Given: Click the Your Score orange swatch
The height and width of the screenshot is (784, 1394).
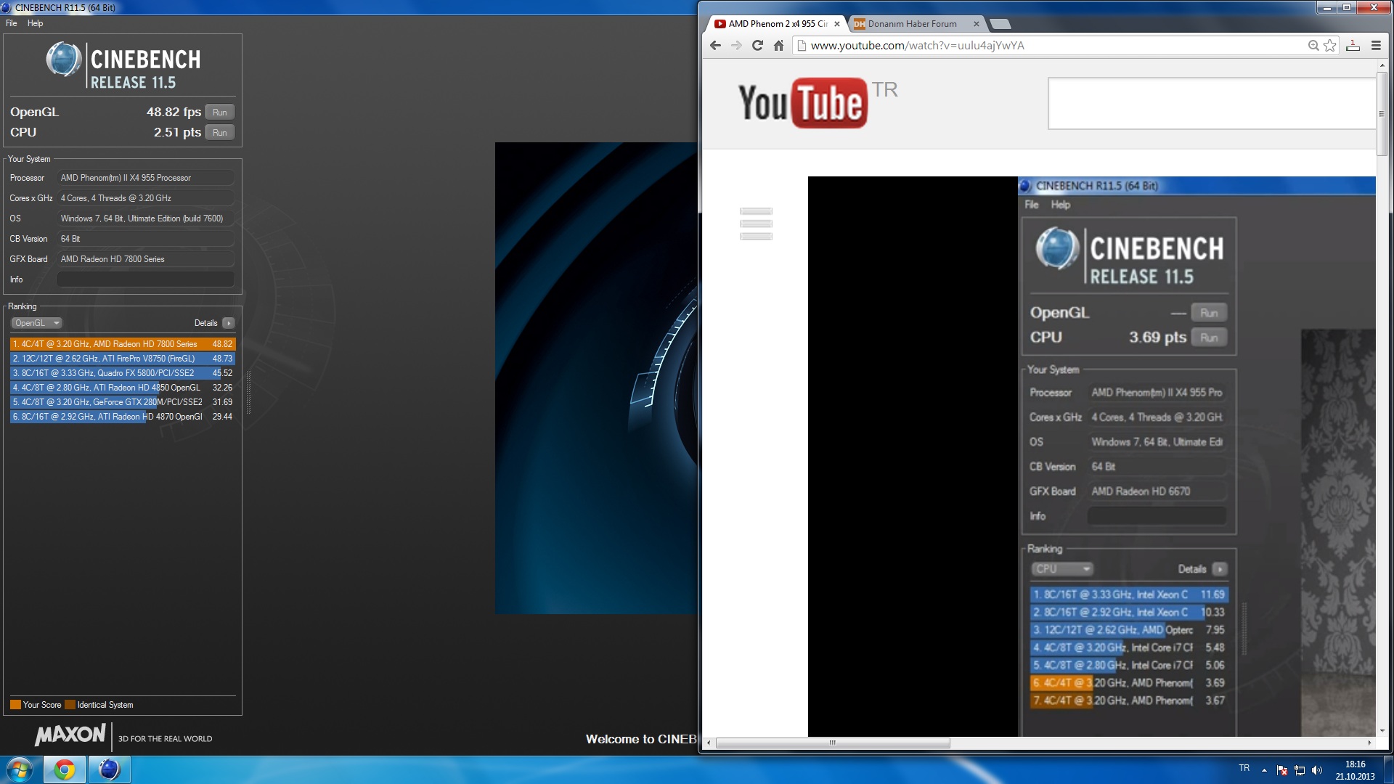Looking at the screenshot, I should pos(15,705).
